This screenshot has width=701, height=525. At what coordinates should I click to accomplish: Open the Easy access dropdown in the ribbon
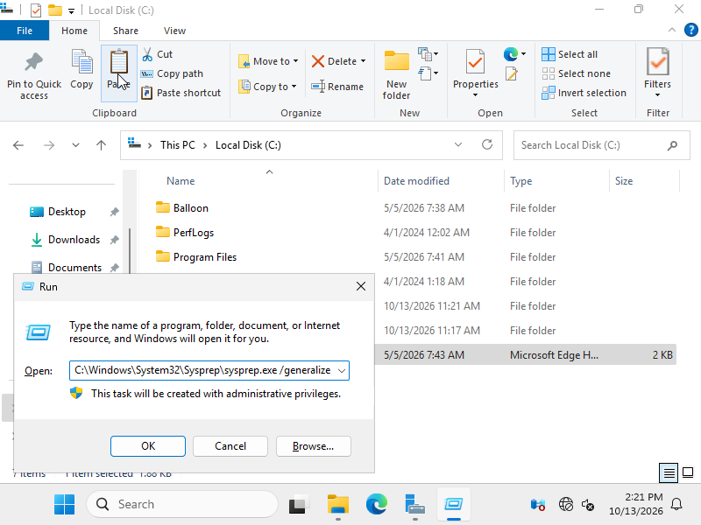pyautogui.click(x=428, y=73)
